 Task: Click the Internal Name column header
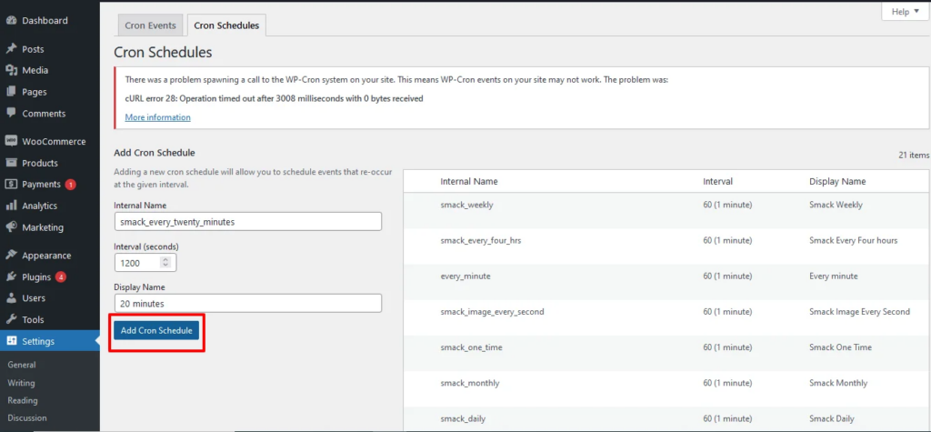tap(469, 181)
